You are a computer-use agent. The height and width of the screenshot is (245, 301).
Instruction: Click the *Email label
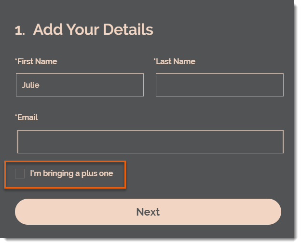pyautogui.click(x=27, y=117)
